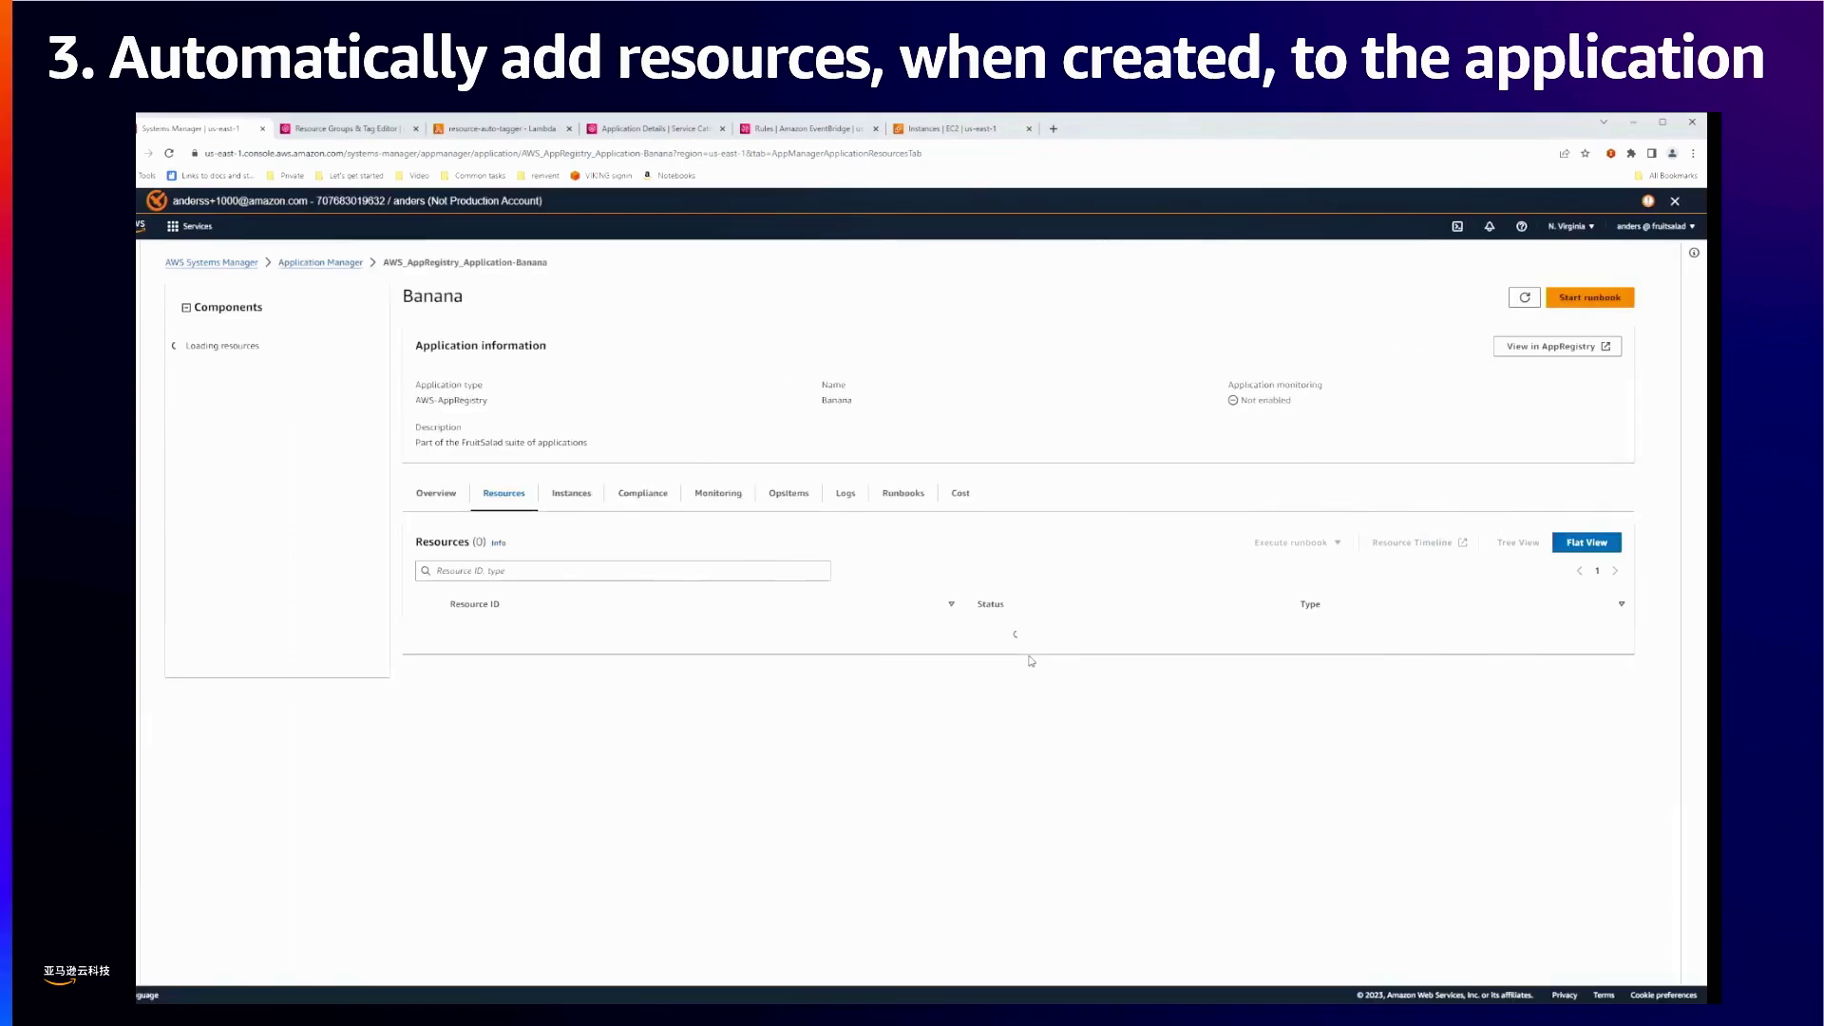Viewport: 1824px width, 1026px height.
Task: Go to previous resources page arrow
Action: (1580, 571)
